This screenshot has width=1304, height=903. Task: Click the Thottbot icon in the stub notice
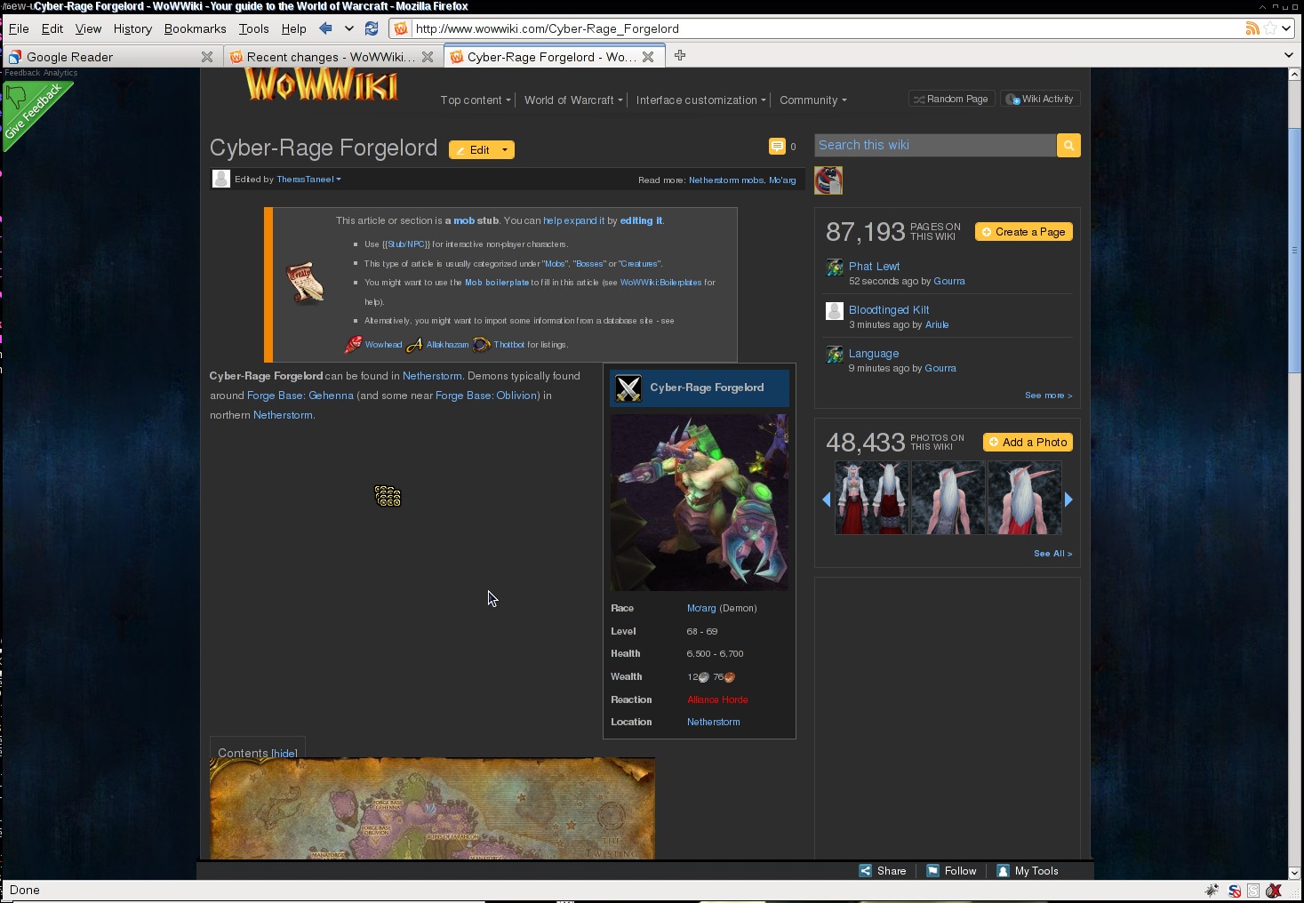[482, 345]
